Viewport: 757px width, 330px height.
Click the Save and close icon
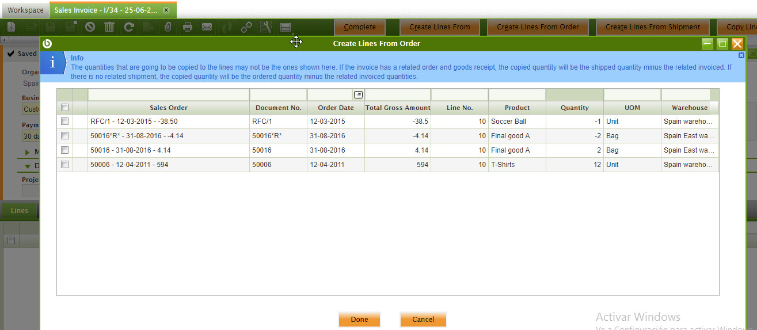[x=71, y=27]
